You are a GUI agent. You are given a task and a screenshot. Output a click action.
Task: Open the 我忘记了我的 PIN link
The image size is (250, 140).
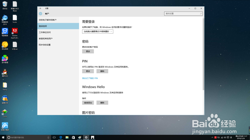pyautogui.click(x=90, y=78)
